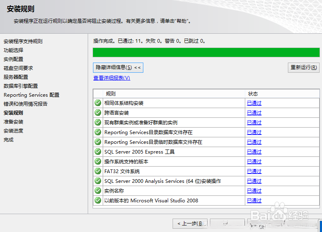Click the SQL Server 2005 Express 工具 text
Viewport: 322px width, 232px height.
(139, 152)
